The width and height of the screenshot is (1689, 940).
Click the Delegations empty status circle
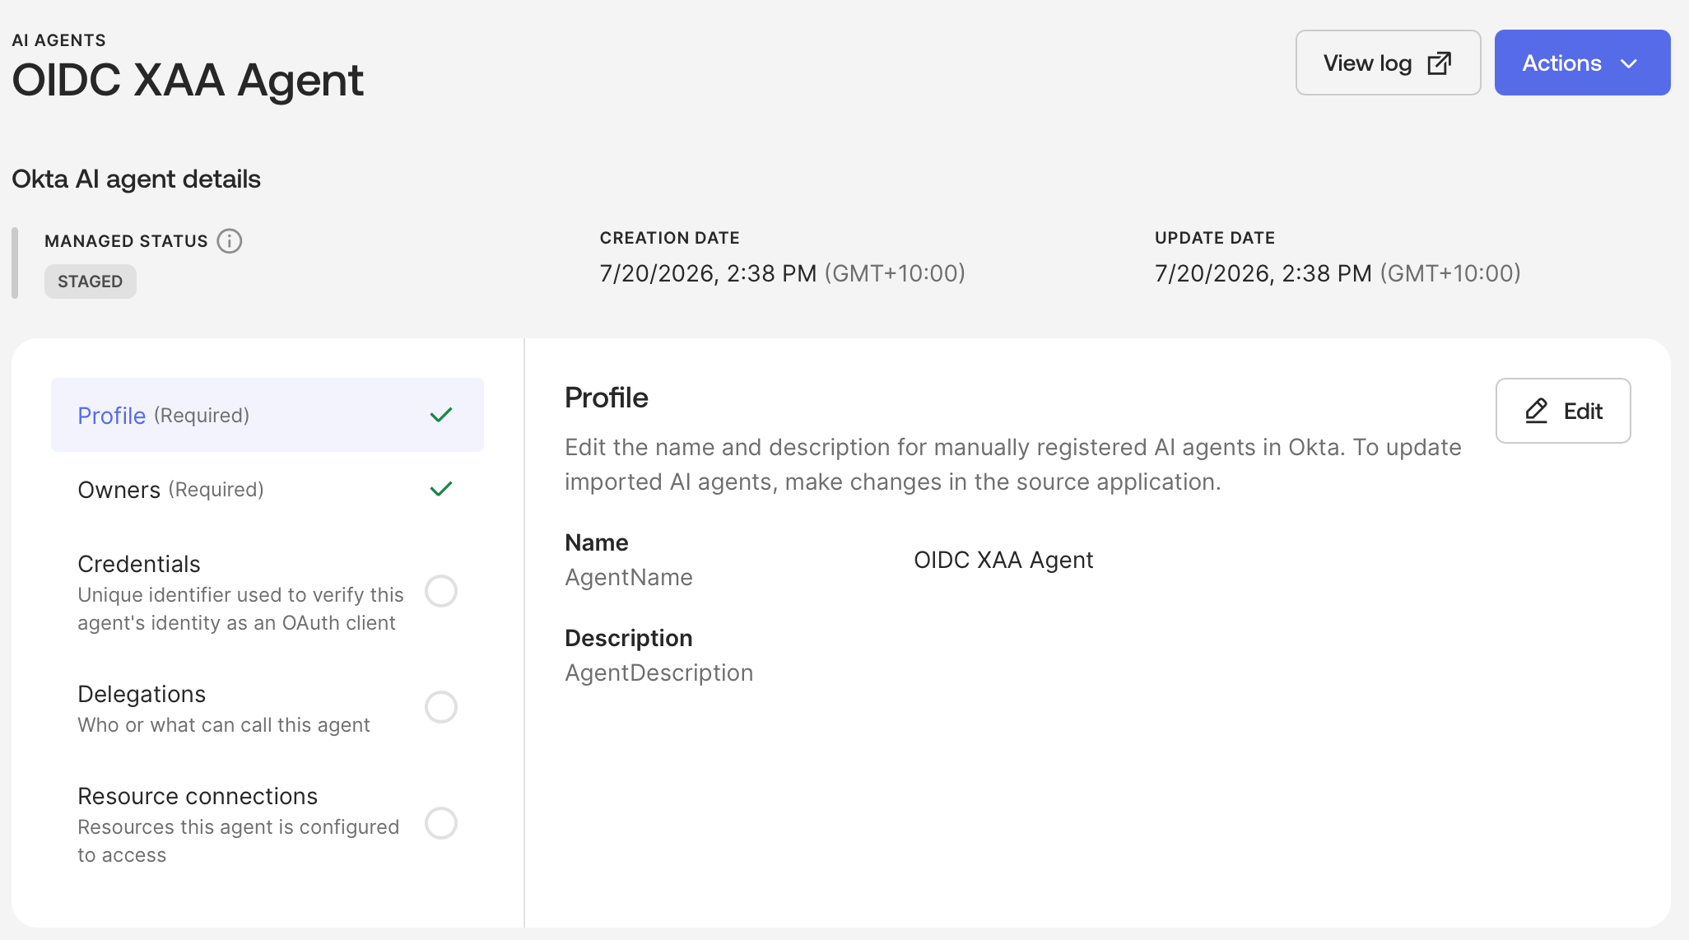coord(441,707)
